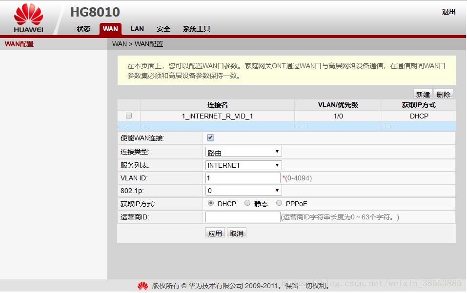Click the Huawei logo in header
The height and width of the screenshot is (293, 467).
click(x=29, y=18)
